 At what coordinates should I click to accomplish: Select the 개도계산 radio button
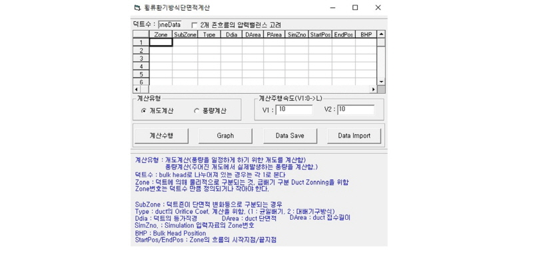144,111
